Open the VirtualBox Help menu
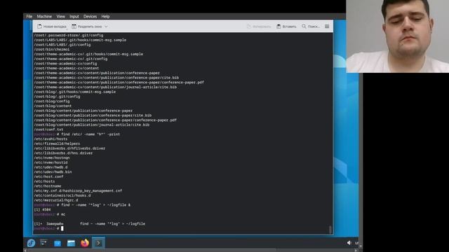 click(x=105, y=17)
